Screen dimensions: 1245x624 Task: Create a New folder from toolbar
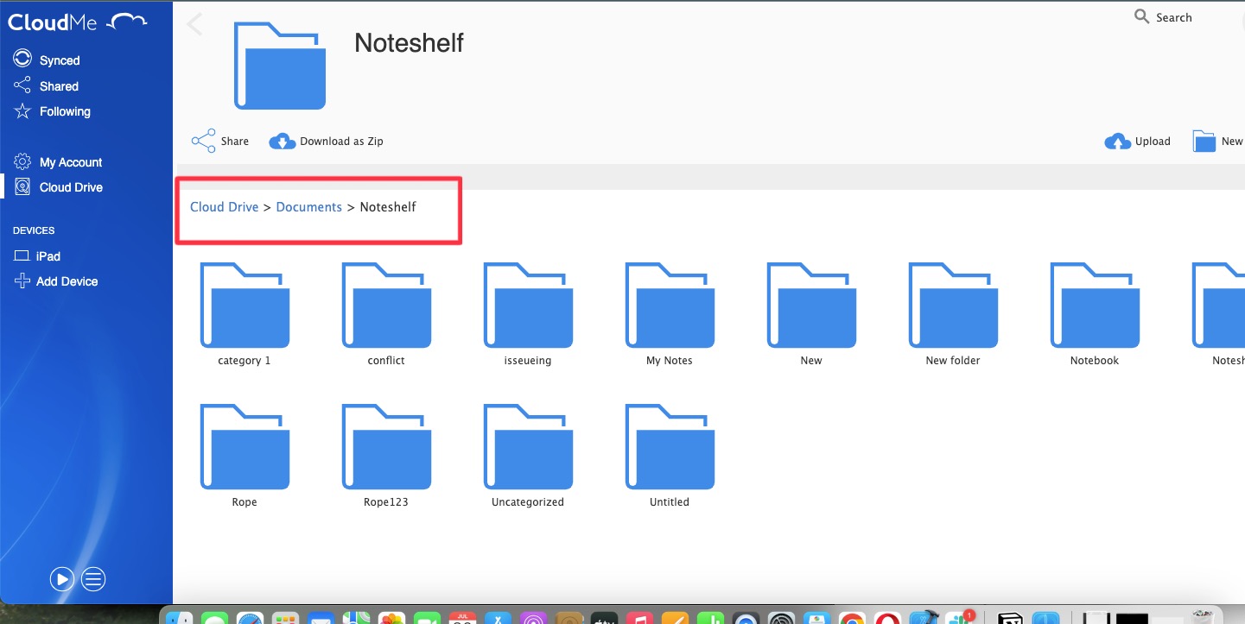point(1218,142)
